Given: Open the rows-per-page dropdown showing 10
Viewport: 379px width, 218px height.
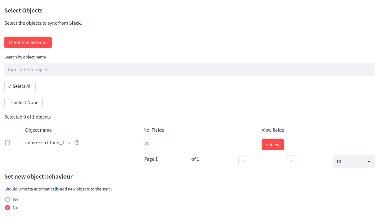Looking at the screenshot, I should coord(353,161).
